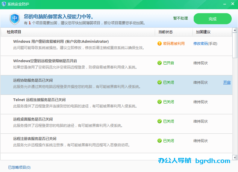Image resolution: width=238 pixels, height=172 pixels.
Task: Click green check icon in the 远程桌面服务 row
Action: [x=160, y=121]
